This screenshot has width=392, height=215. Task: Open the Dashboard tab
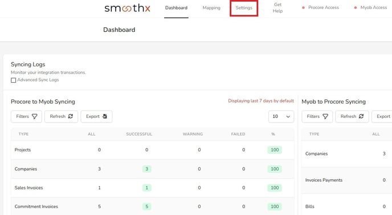[176, 8]
